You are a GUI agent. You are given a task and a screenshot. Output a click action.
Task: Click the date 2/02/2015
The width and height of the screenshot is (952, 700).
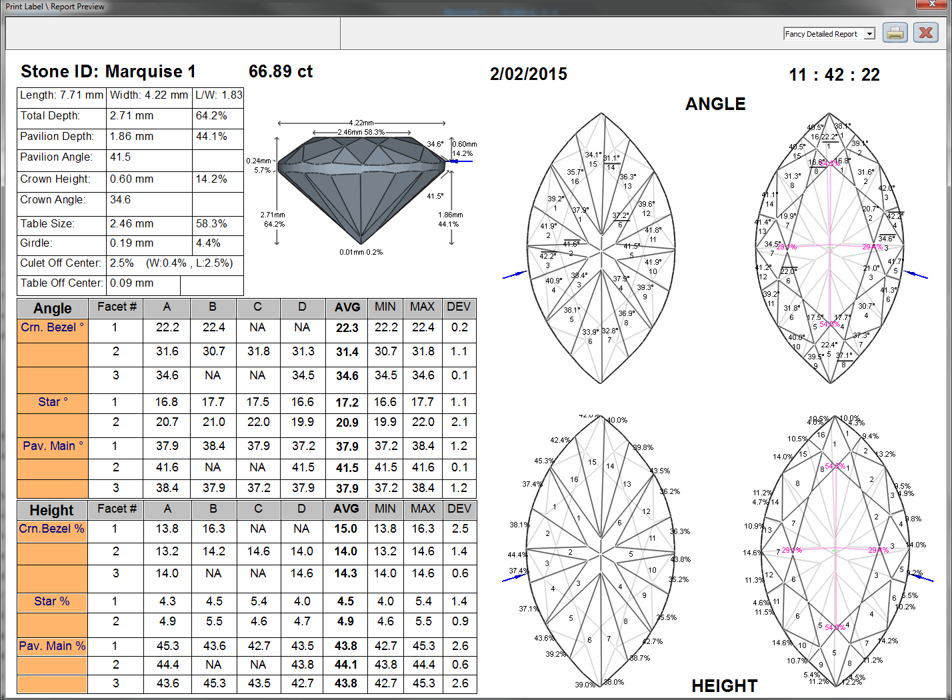[529, 74]
